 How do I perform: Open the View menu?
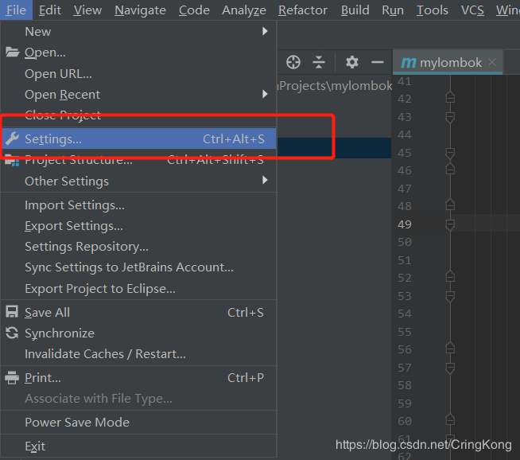coord(87,10)
